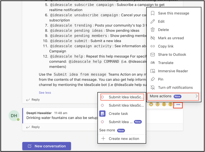Click the Save this message bookmark icon
This screenshot has width=205, height=152.
pos(153,13)
